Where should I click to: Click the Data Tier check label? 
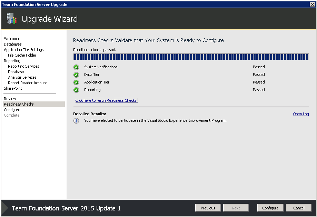point(92,75)
